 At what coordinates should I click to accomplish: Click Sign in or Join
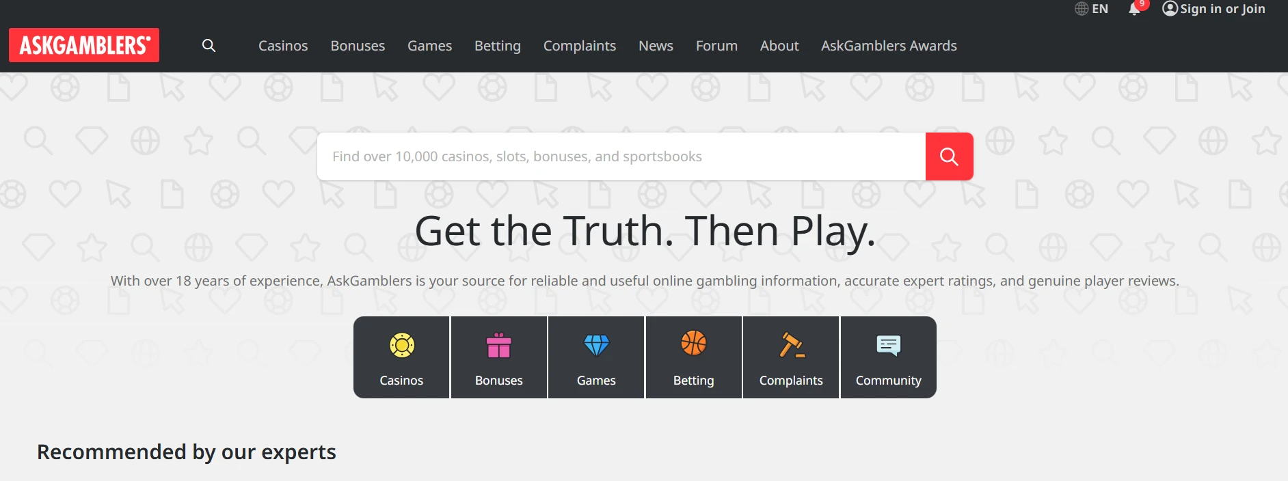tap(1214, 9)
